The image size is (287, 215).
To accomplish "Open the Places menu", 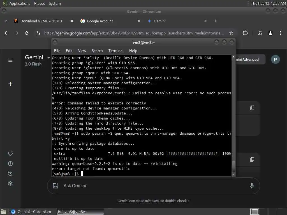I will click(39, 3).
